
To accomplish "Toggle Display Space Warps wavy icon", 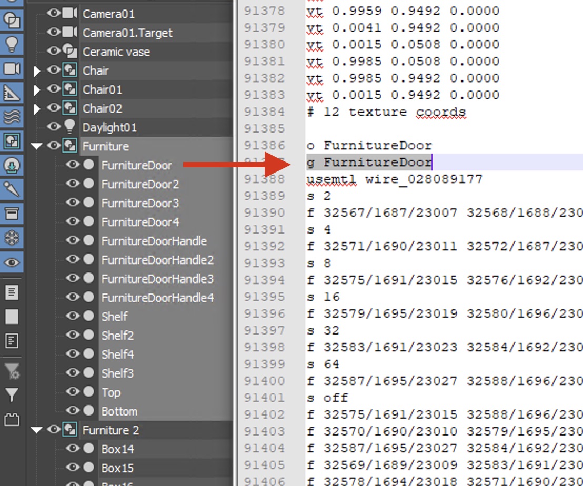I will (11, 117).
